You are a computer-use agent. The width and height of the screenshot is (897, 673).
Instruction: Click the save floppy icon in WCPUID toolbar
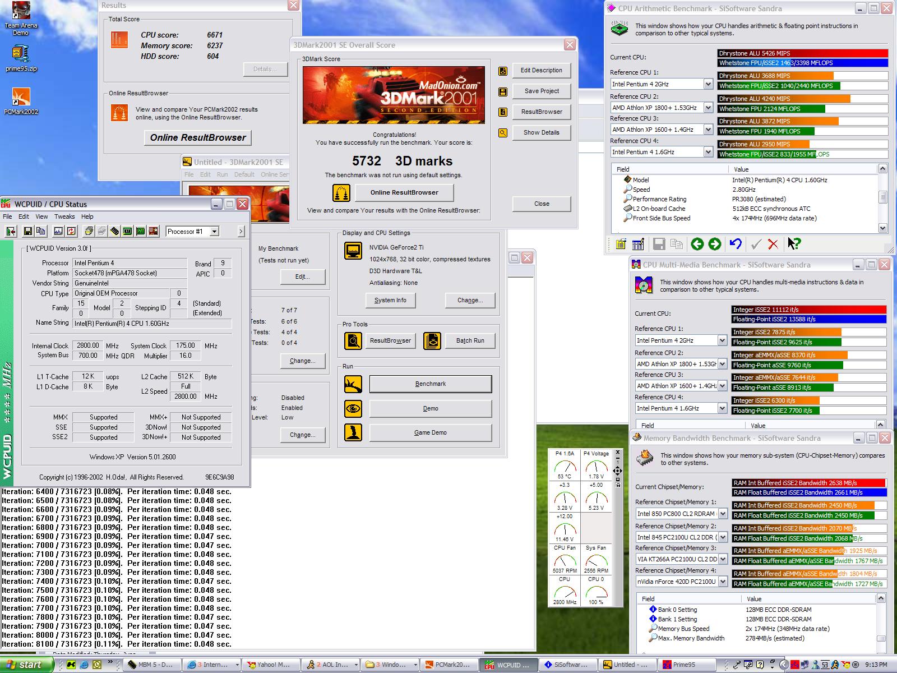coord(27,231)
